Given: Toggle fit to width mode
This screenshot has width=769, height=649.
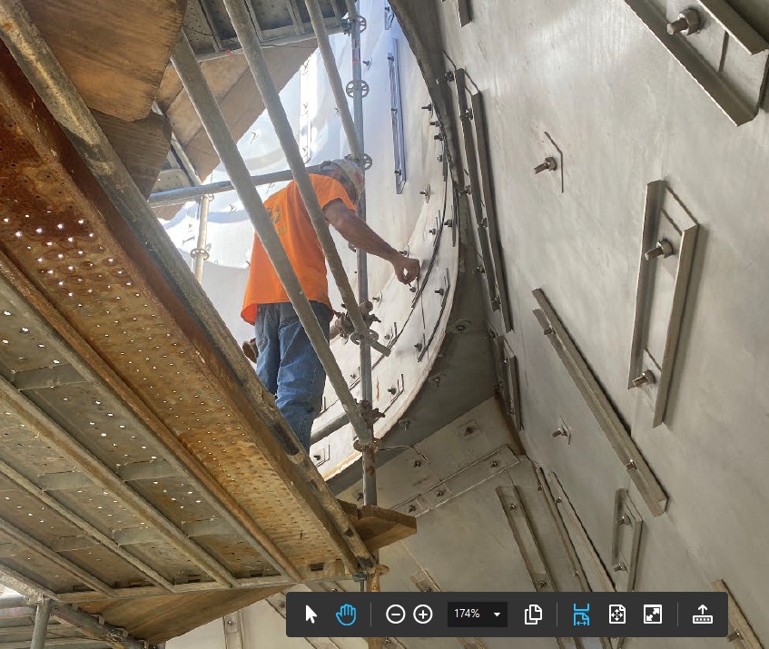Looking at the screenshot, I should 581,615.
